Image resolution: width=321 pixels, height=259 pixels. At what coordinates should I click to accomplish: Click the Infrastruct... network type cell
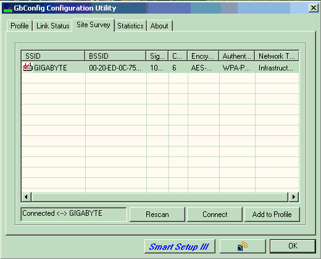276,68
